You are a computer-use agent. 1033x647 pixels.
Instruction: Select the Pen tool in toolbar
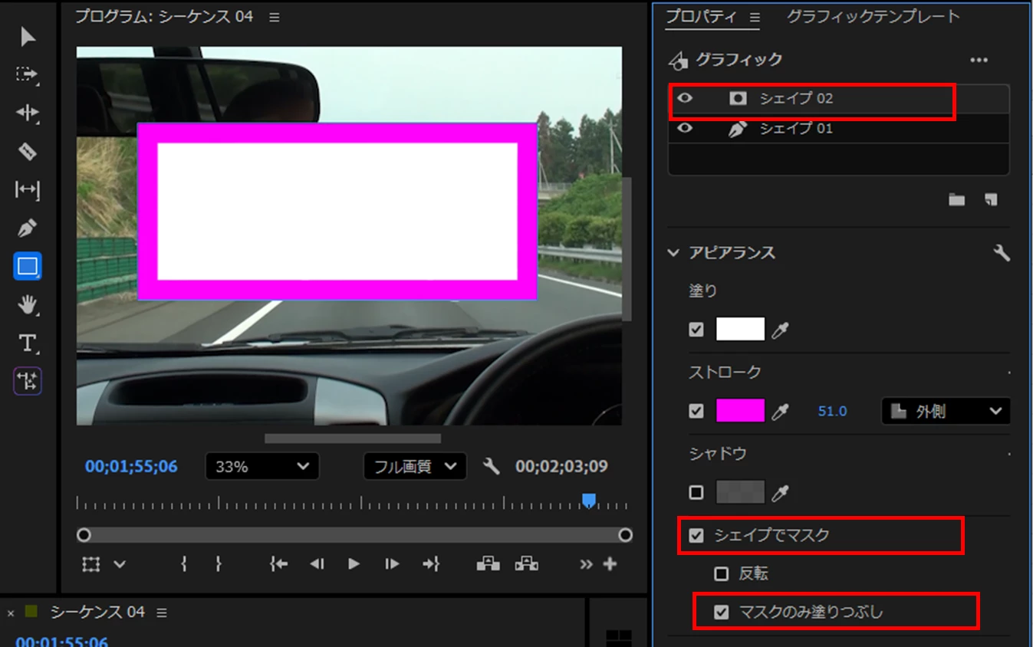tap(28, 228)
